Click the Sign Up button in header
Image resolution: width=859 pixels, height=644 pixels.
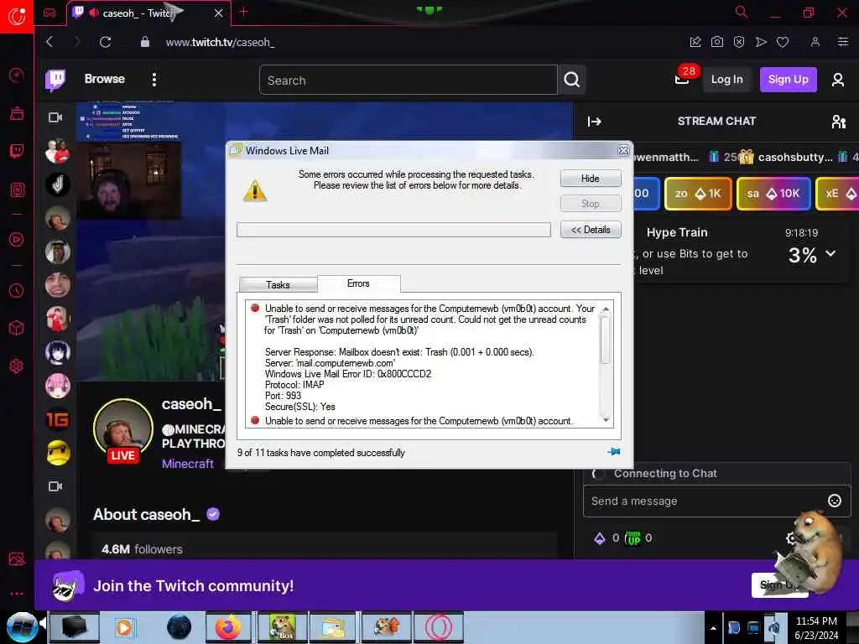pyautogui.click(x=788, y=80)
